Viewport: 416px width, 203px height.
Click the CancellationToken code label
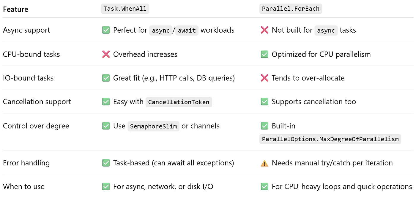(x=179, y=102)
